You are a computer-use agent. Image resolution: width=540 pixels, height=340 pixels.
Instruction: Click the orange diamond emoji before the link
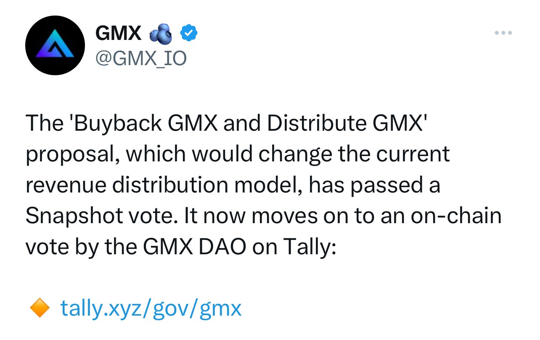pos(40,309)
